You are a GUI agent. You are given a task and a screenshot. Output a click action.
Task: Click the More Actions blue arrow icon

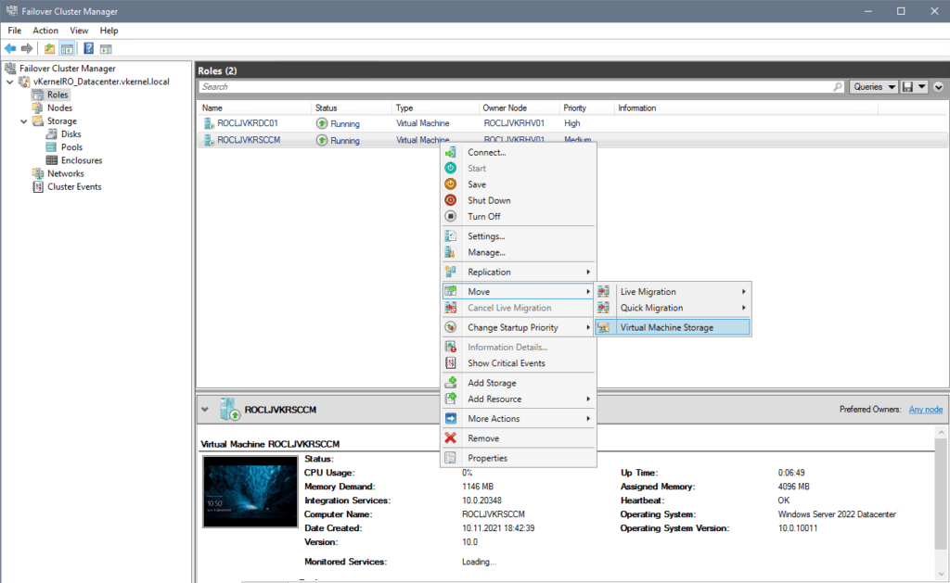pyautogui.click(x=450, y=418)
